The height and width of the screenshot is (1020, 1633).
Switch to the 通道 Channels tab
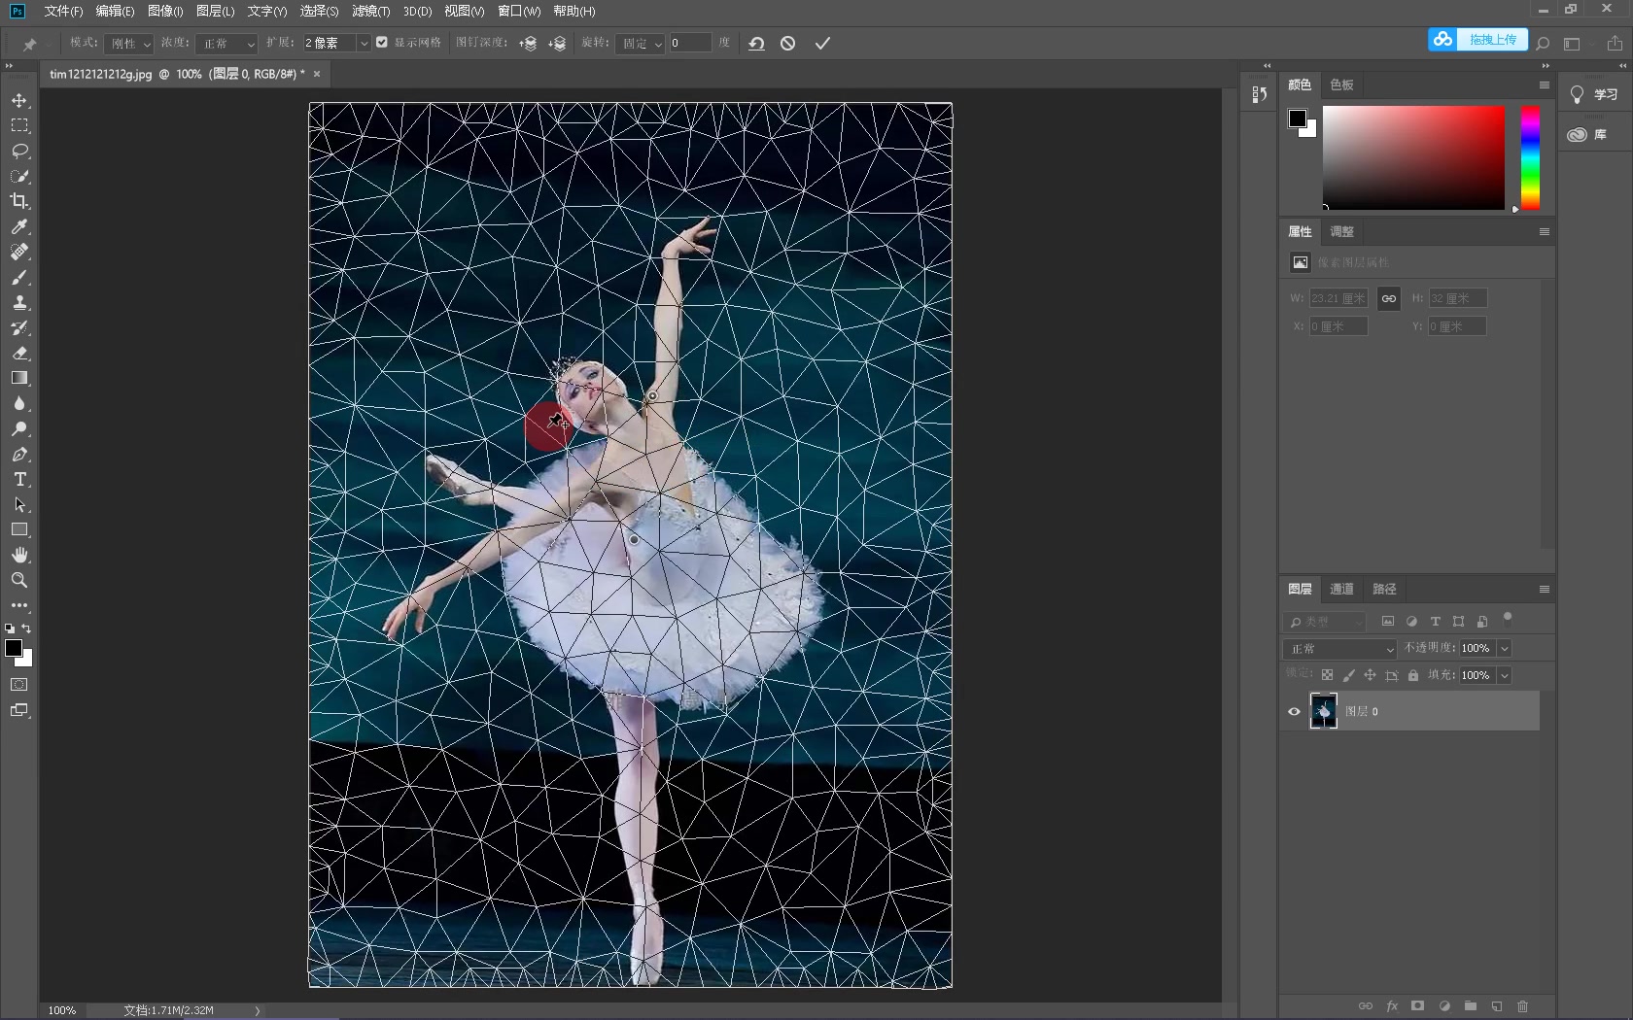(x=1341, y=589)
